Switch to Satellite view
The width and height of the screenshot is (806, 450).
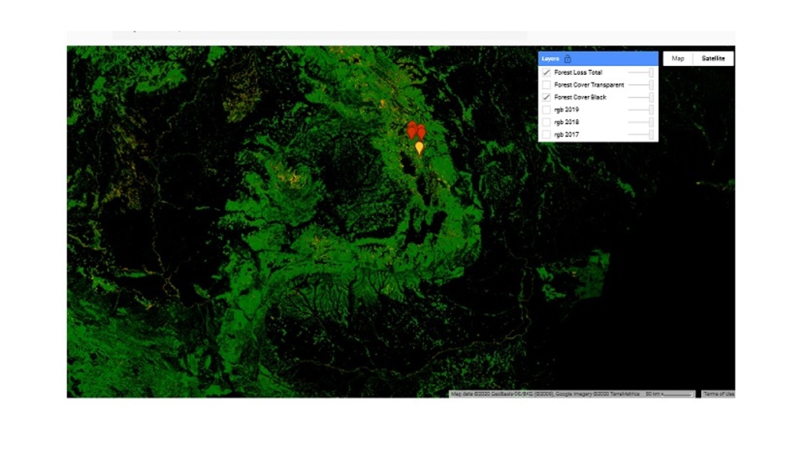click(x=713, y=58)
